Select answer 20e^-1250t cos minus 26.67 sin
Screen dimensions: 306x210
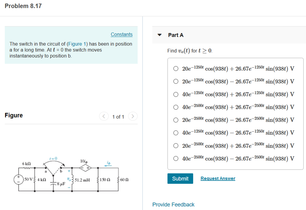176,81
